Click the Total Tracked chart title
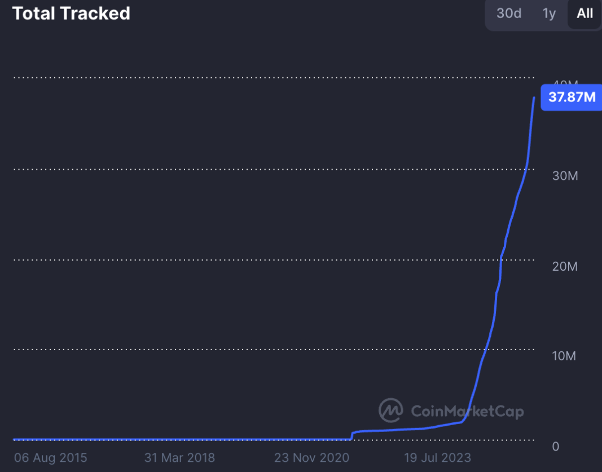The height and width of the screenshot is (472, 602). tap(71, 14)
